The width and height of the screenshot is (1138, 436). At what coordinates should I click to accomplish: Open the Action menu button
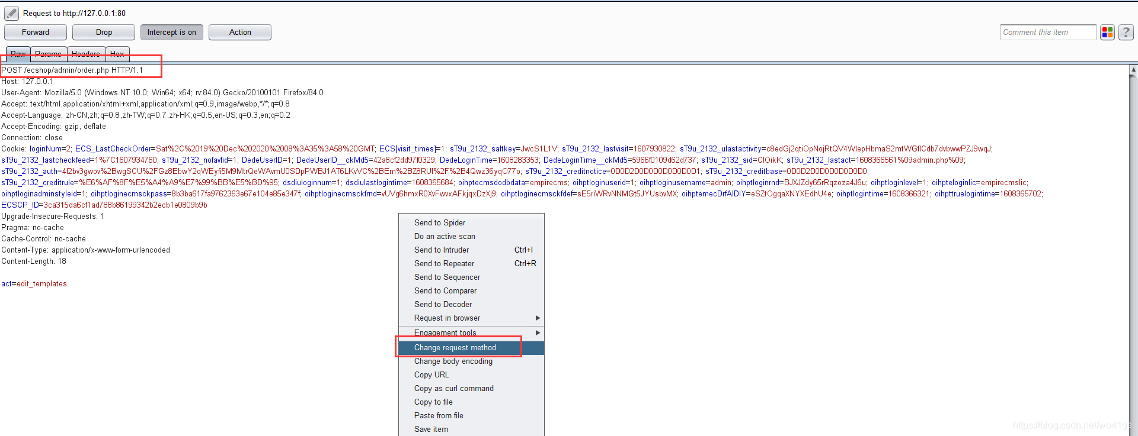[240, 33]
